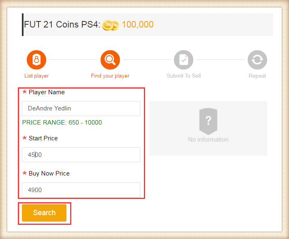Click the question mark placeholder icon
The image size is (289, 239).
(208, 121)
